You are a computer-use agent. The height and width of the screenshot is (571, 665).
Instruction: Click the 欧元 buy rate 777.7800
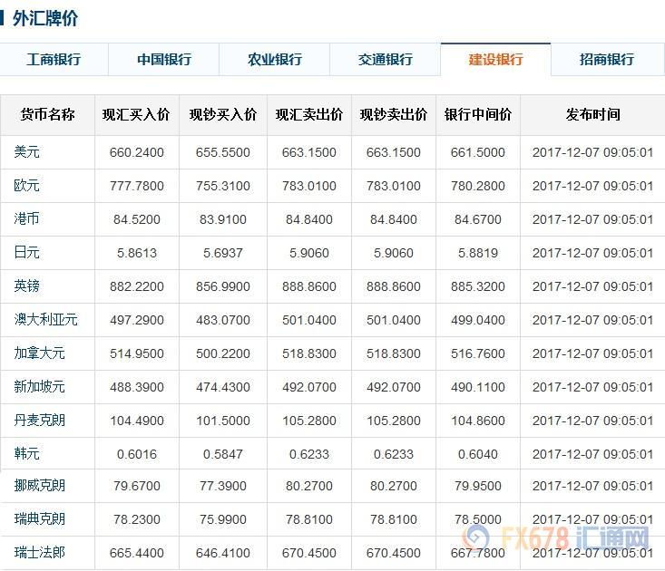point(137,186)
